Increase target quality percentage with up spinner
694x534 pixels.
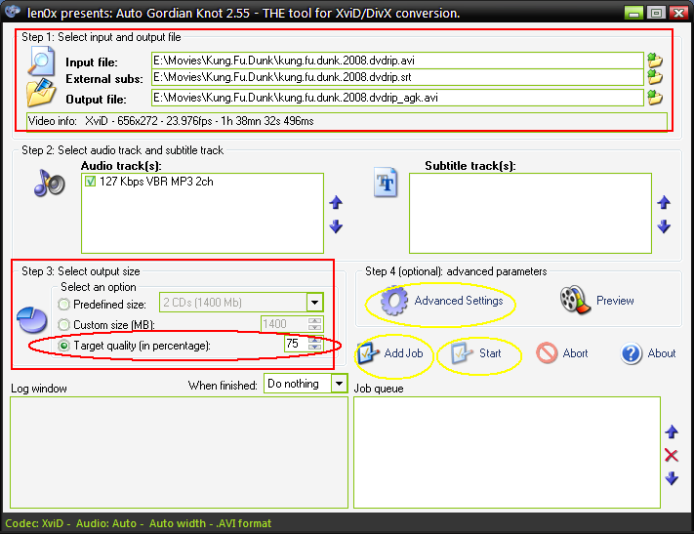coord(314,340)
